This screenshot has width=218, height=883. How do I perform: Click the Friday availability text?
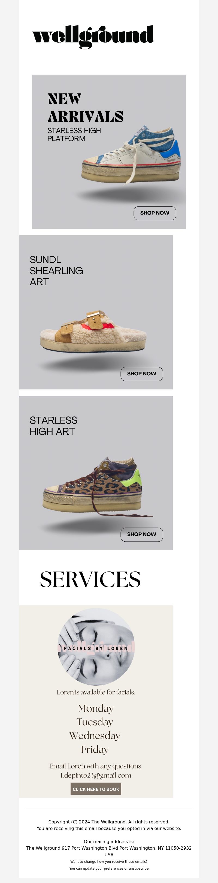pyautogui.click(x=95, y=750)
